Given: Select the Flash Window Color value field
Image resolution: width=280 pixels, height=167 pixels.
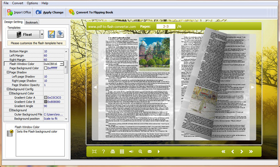Looking at the screenshot, I should tap(52, 64).
